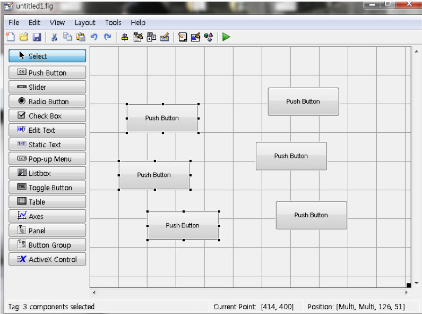Image resolution: width=422 pixels, height=314 pixels.
Task: Pick the Edit Text palette tool
Action: [x=47, y=130]
